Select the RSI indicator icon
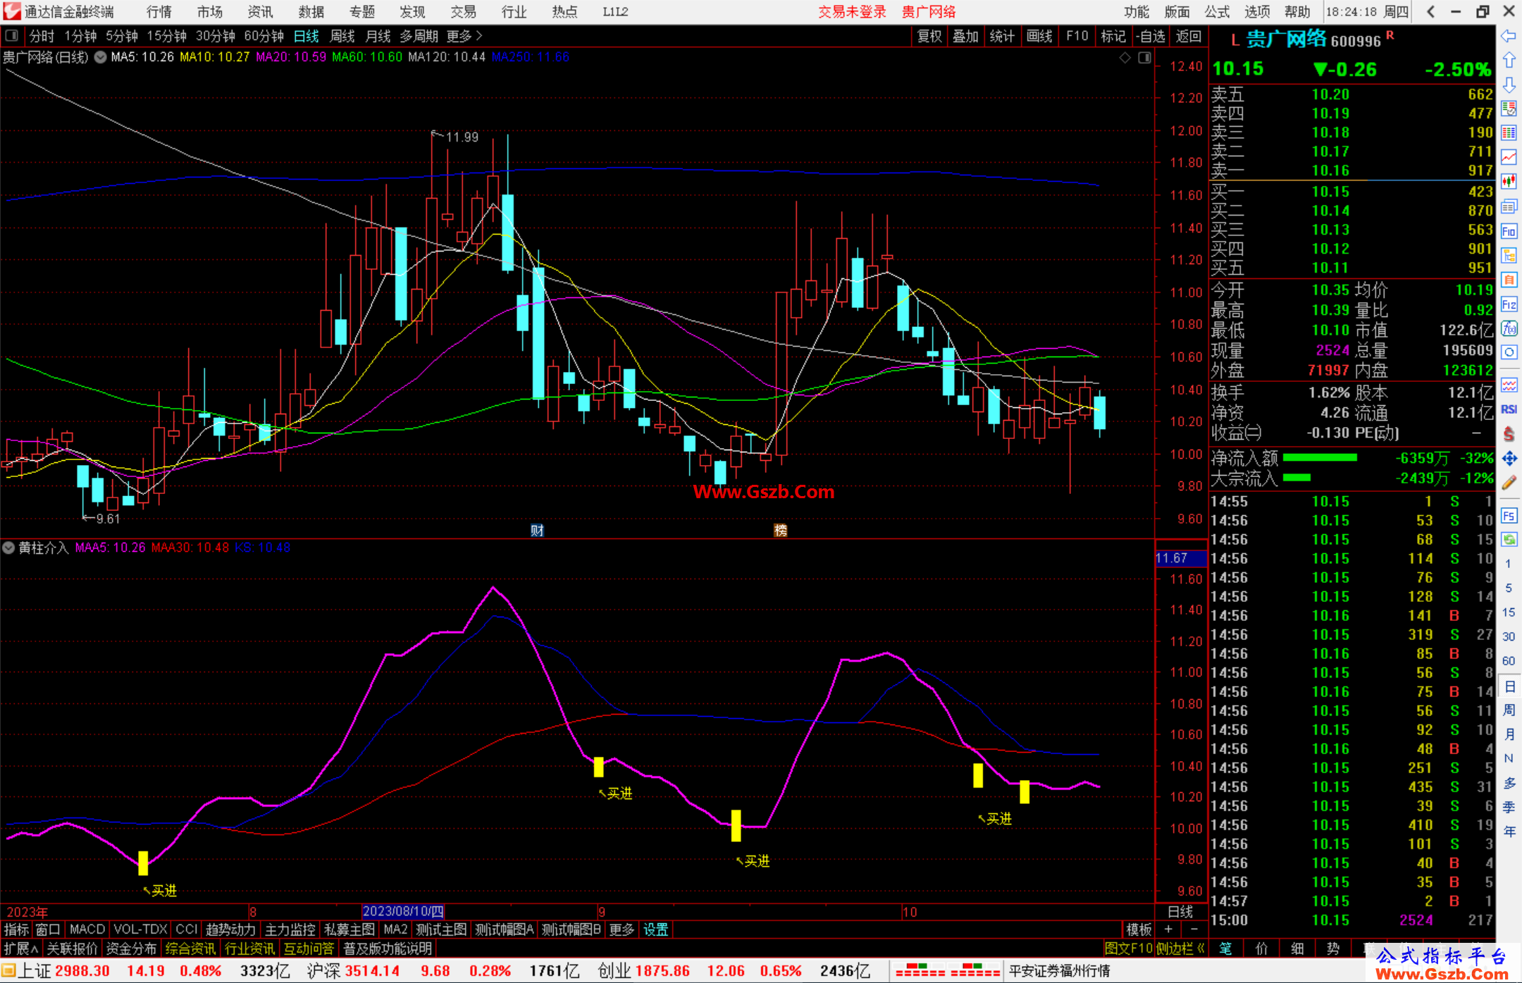 click(x=1509, y=409)
